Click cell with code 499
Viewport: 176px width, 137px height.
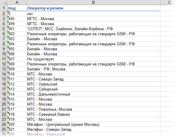(x=17, y=24)
